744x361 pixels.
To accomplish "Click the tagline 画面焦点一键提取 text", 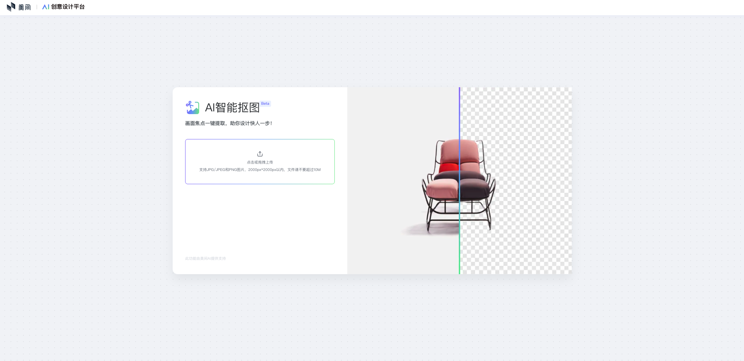I will click(x=229, y=123).
